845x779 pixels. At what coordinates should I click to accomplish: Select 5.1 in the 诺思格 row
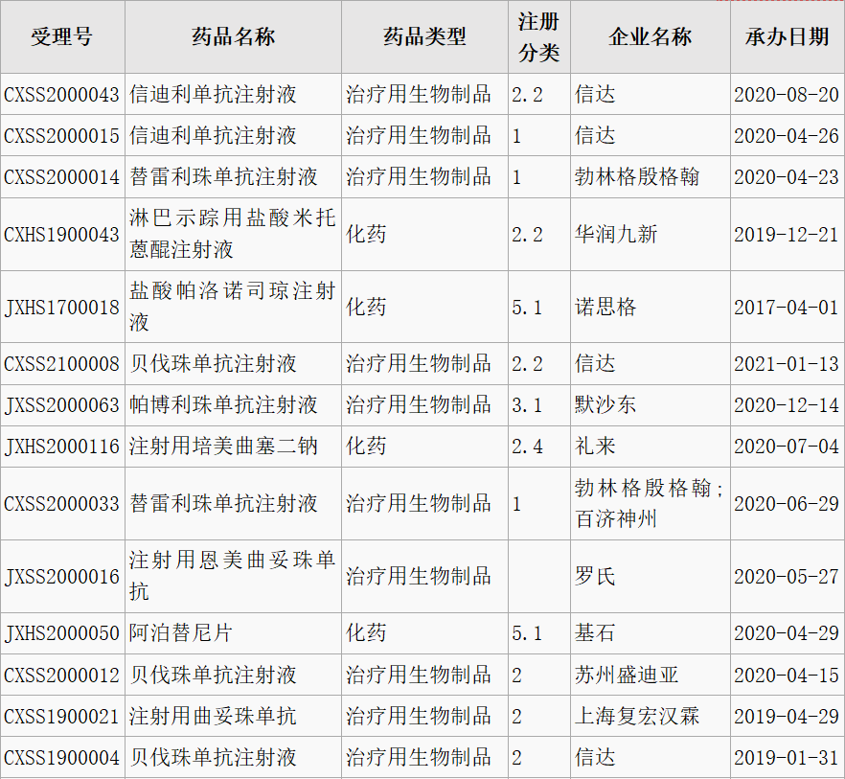[x=527, y=308]
